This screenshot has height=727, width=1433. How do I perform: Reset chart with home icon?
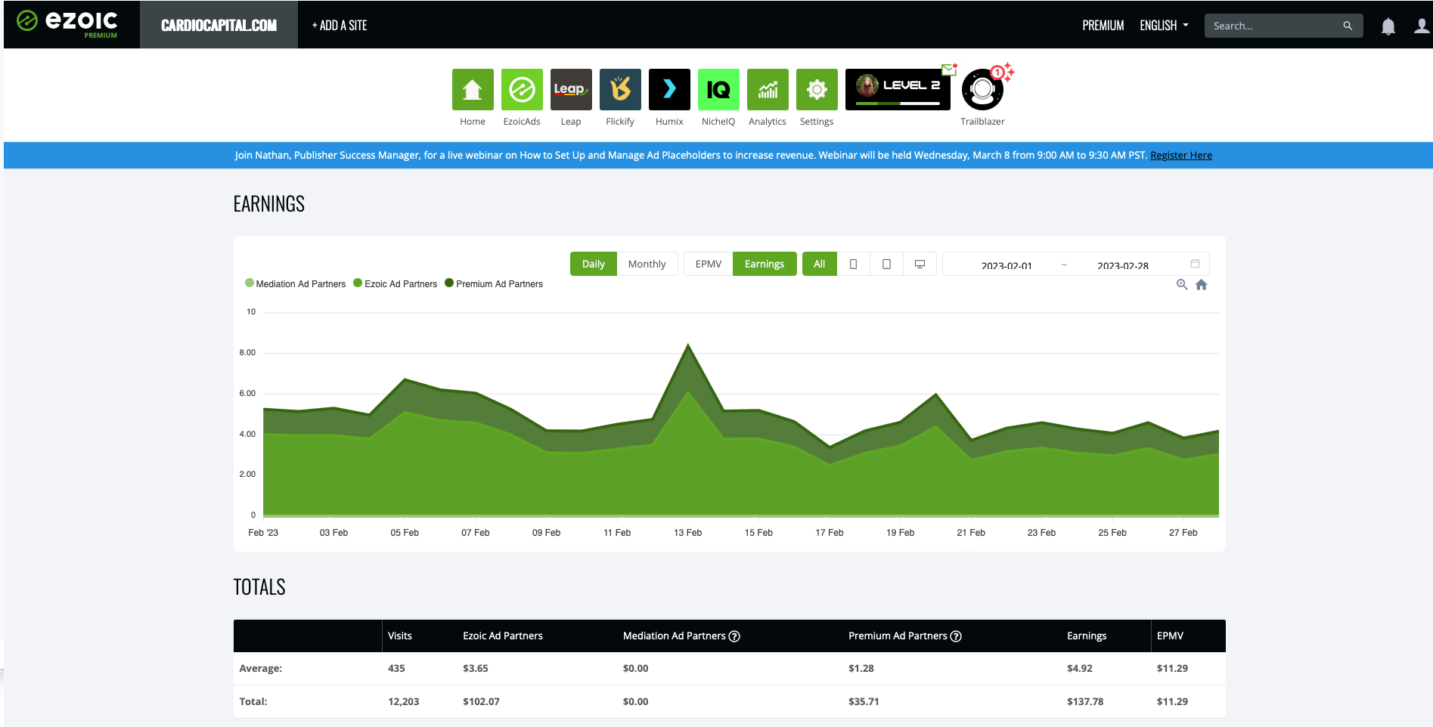tap(1202, 285)
